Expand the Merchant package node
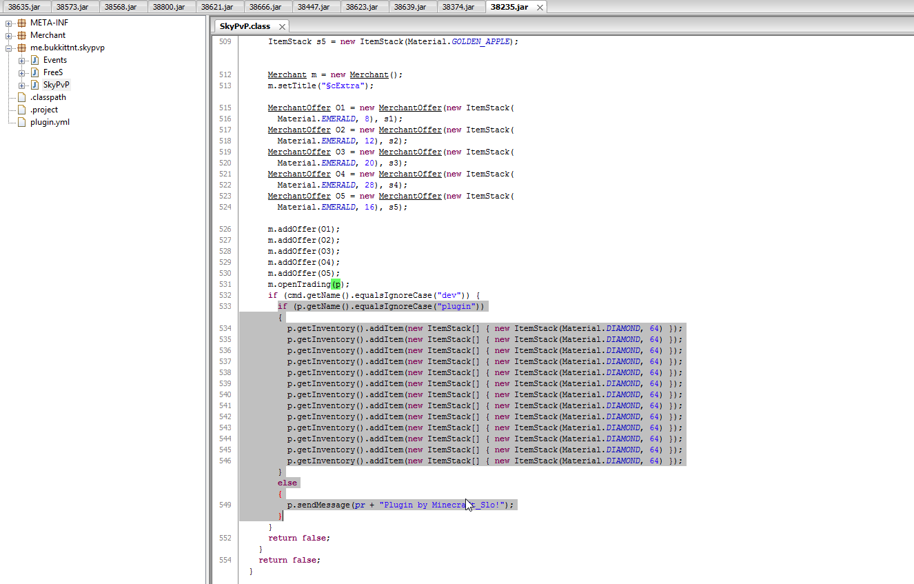Viewport: 914px width, 584px height. click(9, 35)
